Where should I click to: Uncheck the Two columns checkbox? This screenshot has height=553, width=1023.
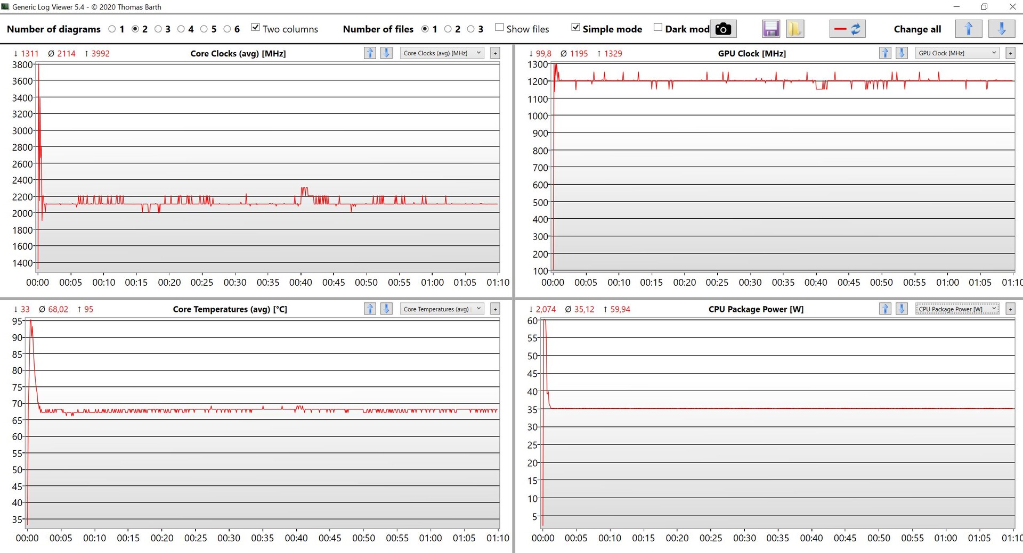click(x=256, y=28)
